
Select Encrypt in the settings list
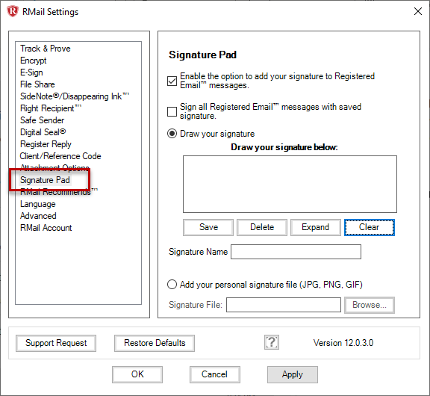[x=33, y=61]
